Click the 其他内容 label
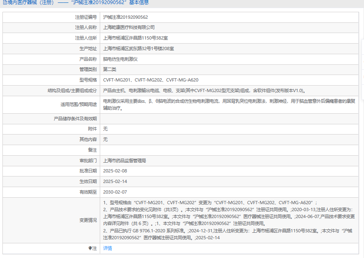 pos(88,139)
